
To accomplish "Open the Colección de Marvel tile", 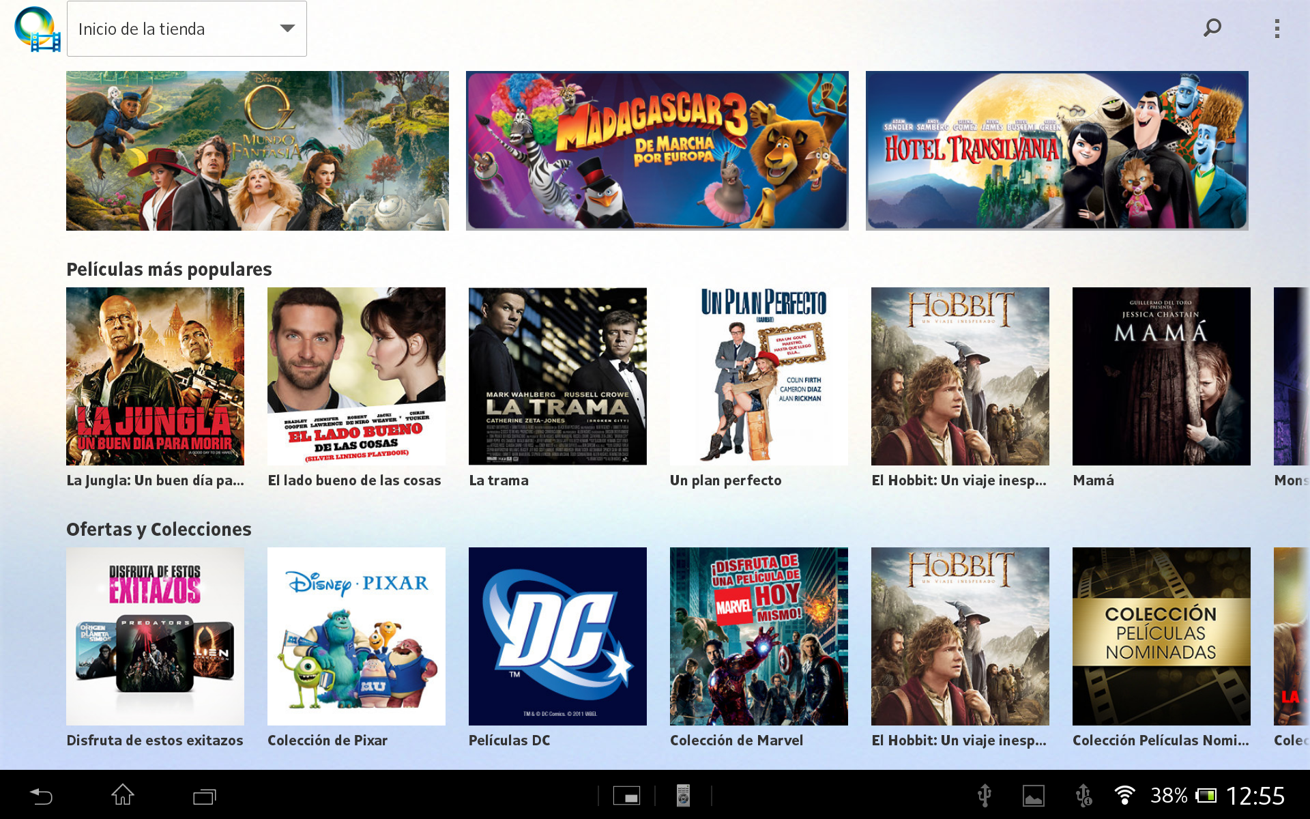I will click(759, 636).
